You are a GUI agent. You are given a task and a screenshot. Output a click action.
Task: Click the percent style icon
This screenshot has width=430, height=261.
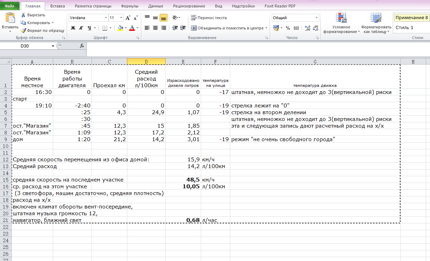288,28
